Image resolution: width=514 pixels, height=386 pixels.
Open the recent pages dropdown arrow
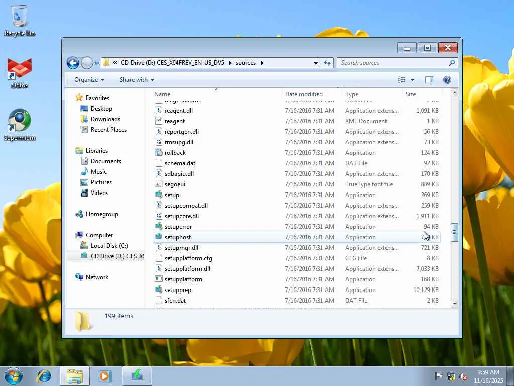click(x=97, y=63)
